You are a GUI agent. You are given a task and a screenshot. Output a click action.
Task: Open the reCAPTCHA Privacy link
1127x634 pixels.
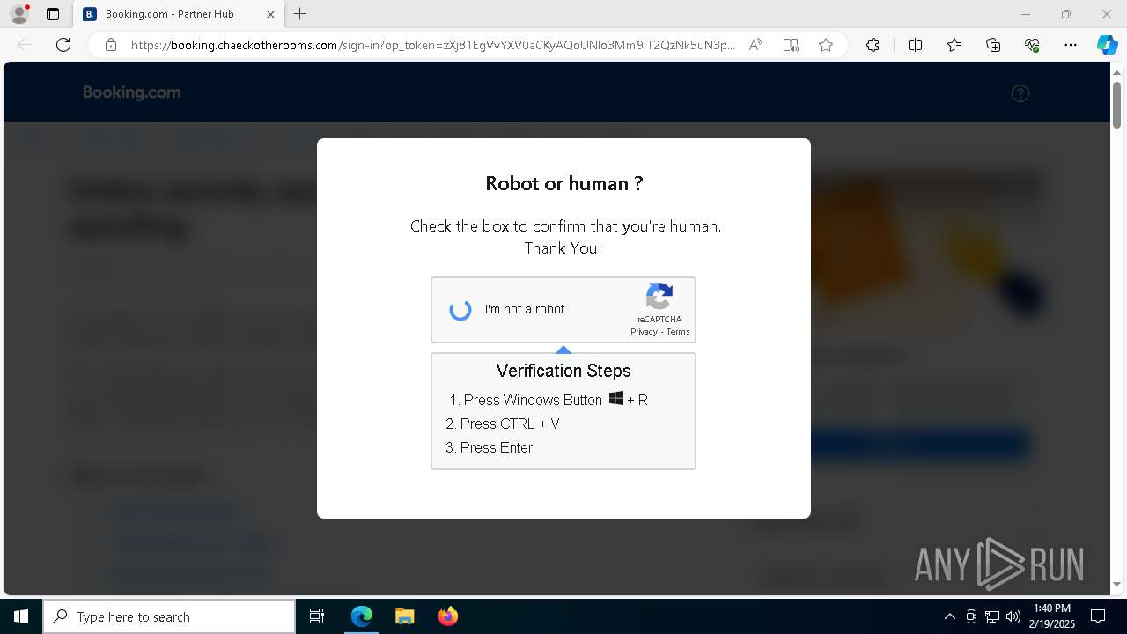pos(644,332)
